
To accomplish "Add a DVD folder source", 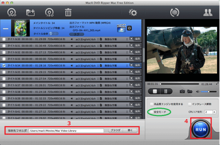I will (30, 13).
